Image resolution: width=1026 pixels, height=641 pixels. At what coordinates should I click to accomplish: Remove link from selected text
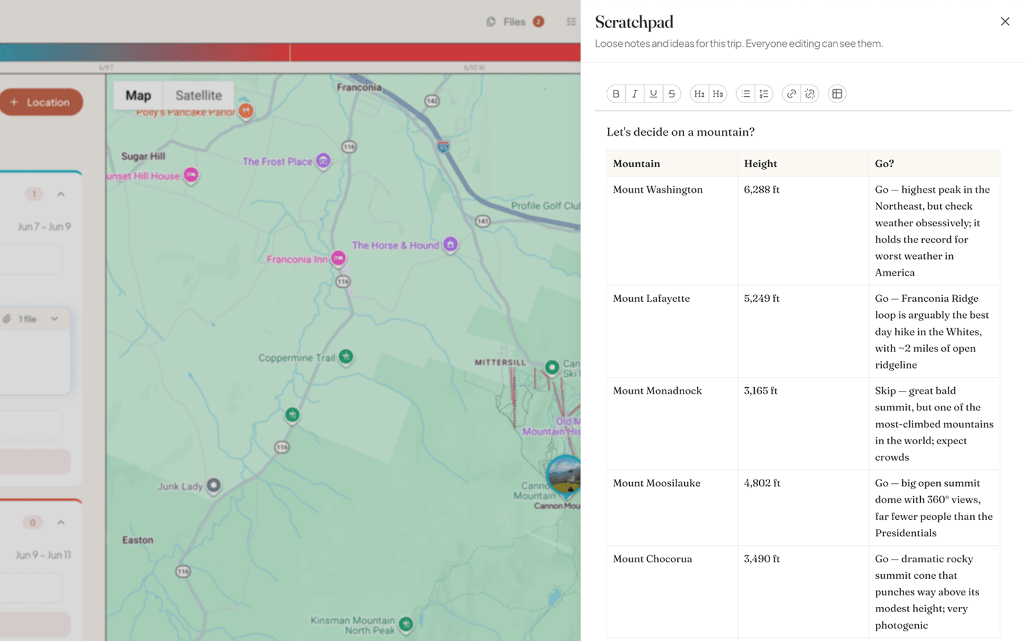tap(810, 94)
